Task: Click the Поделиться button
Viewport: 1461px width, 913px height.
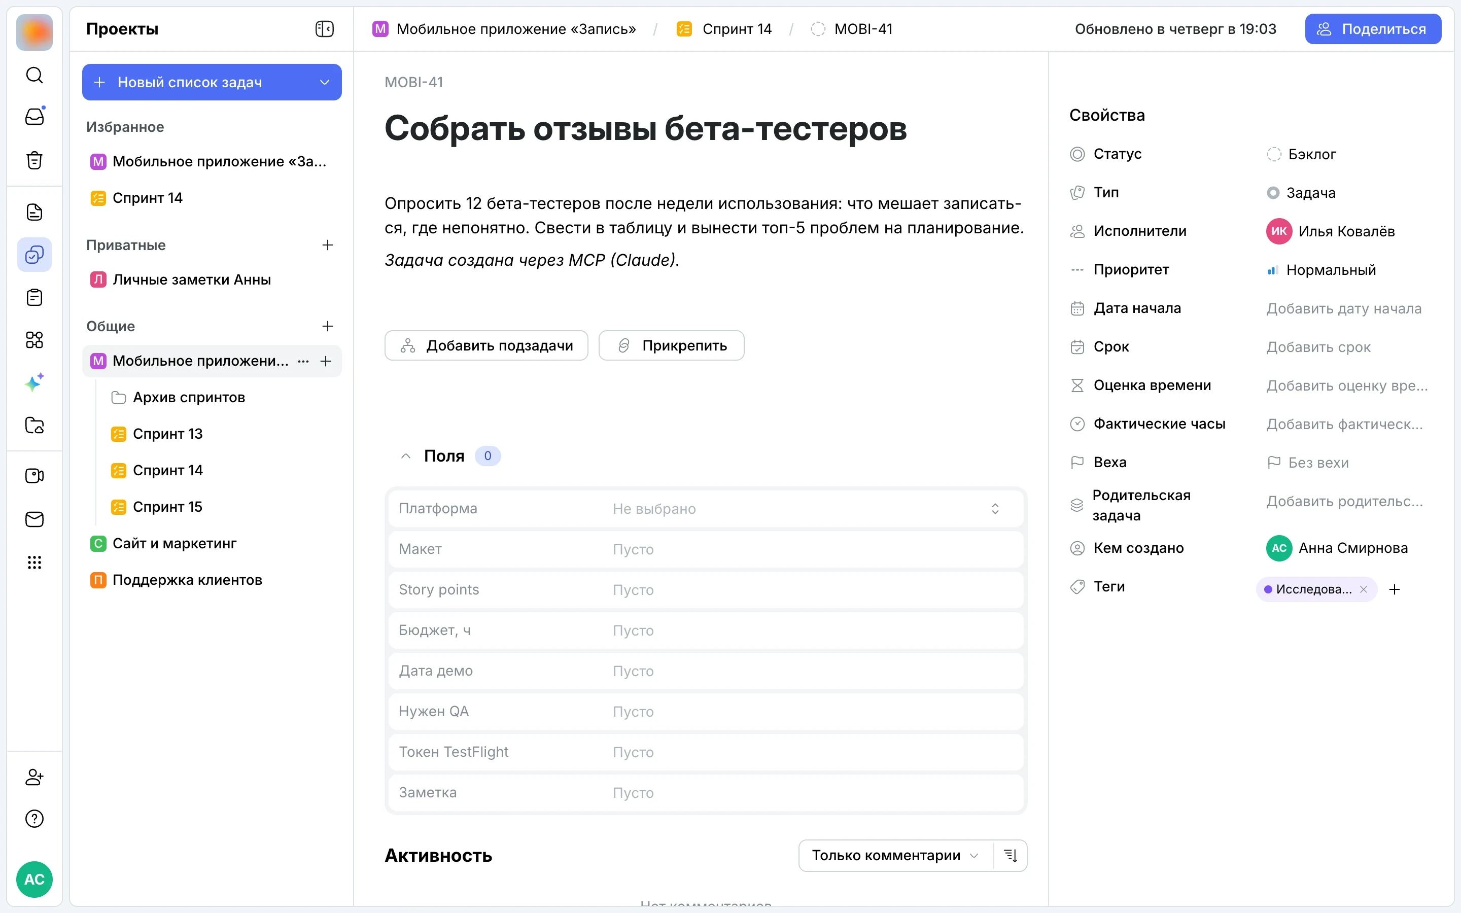Action: point(1373,29)
